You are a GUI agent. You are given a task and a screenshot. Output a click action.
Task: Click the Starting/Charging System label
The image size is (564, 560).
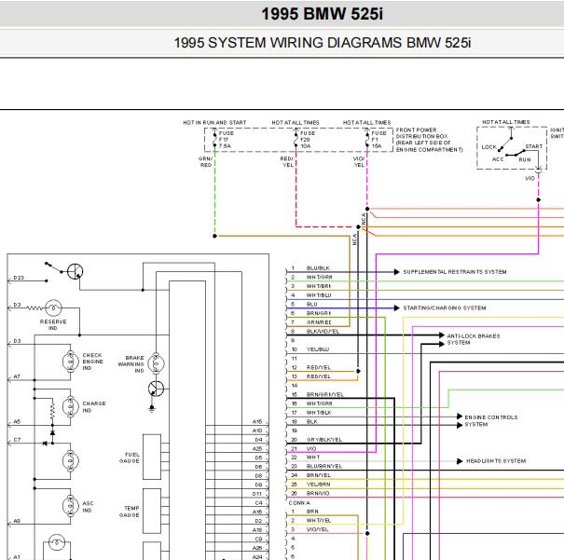click(x=445, y=308)
